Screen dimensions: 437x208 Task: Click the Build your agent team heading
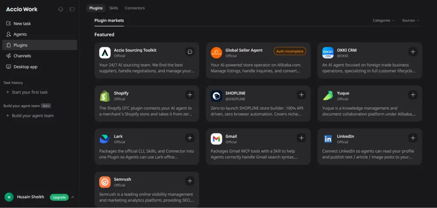pos(21,106)
